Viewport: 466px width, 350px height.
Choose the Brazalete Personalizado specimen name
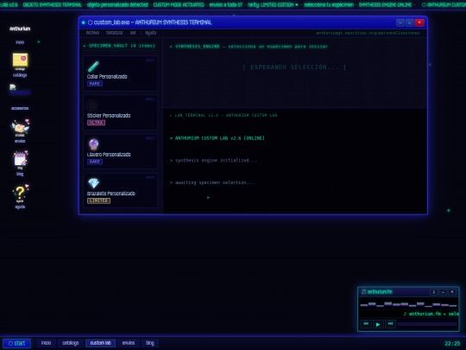pos(111,194)
